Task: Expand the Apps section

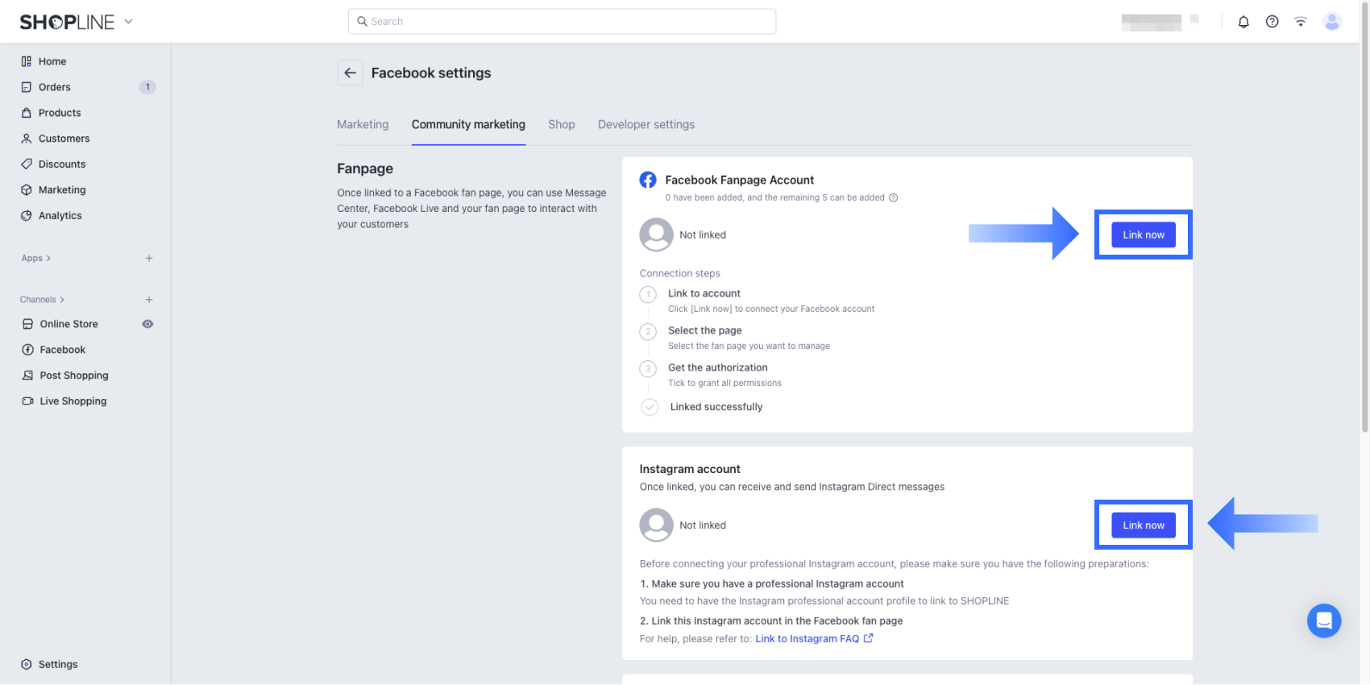Action: (x=35, y=259)
